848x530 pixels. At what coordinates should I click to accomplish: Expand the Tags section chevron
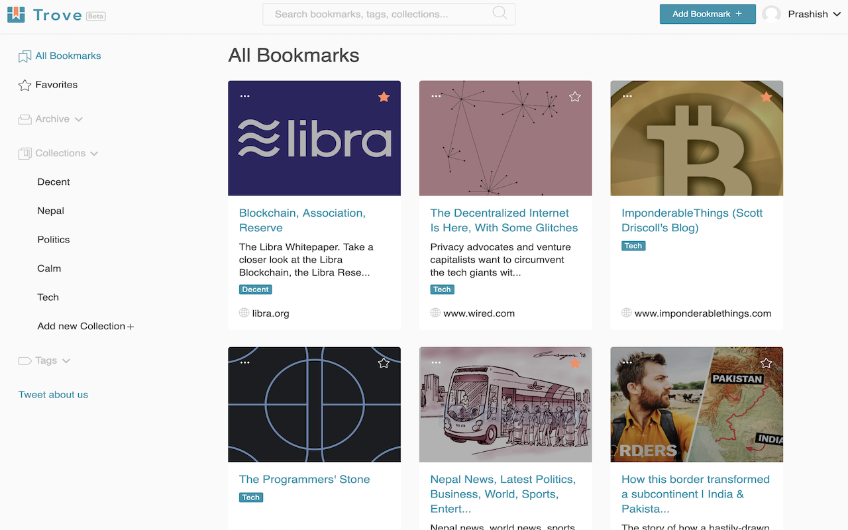pos(66,361)
